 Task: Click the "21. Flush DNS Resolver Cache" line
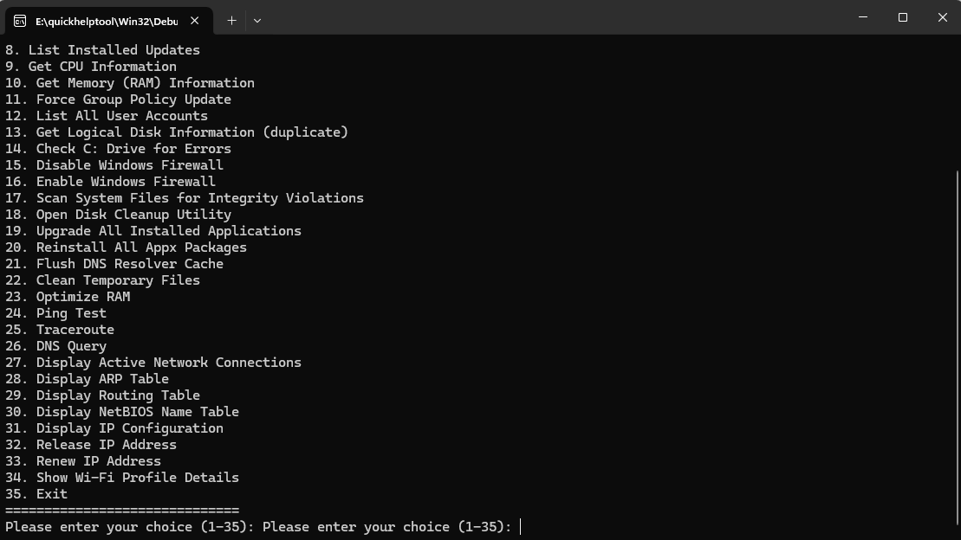114,263
